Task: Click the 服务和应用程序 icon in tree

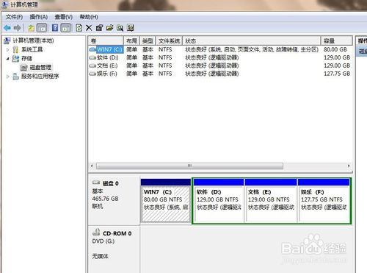Action: (x=15, y=77)
